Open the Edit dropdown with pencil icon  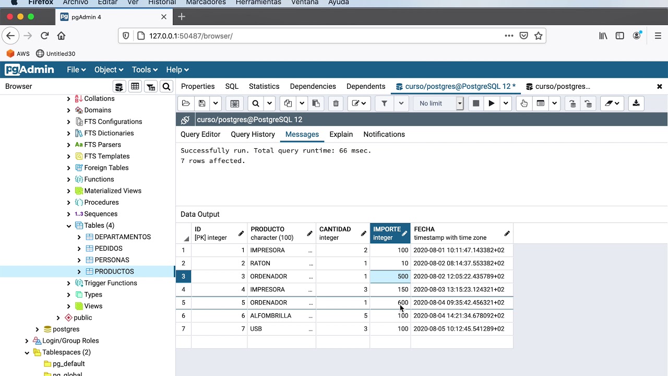click(x=360, y=103)
